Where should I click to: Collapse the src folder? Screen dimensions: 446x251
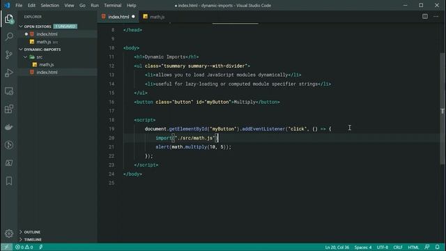pos(26,57)
